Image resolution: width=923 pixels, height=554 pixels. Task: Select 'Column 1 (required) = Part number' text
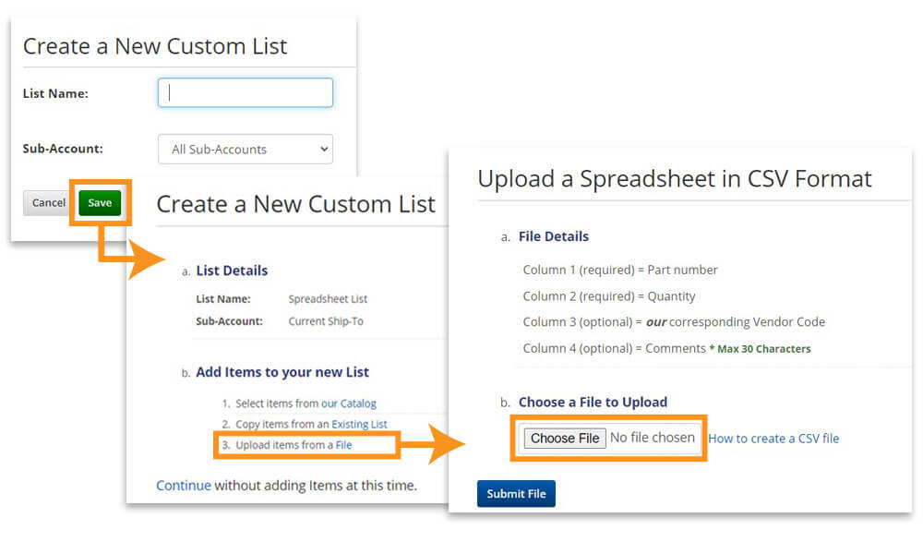tap(620, 270)
